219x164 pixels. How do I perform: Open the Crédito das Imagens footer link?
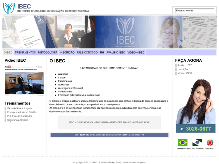pyautogui.click(x=135, y=162)
